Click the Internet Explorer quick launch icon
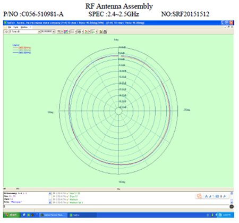The height and width of the screenshot is (223, 239). (x=24, y=215)
